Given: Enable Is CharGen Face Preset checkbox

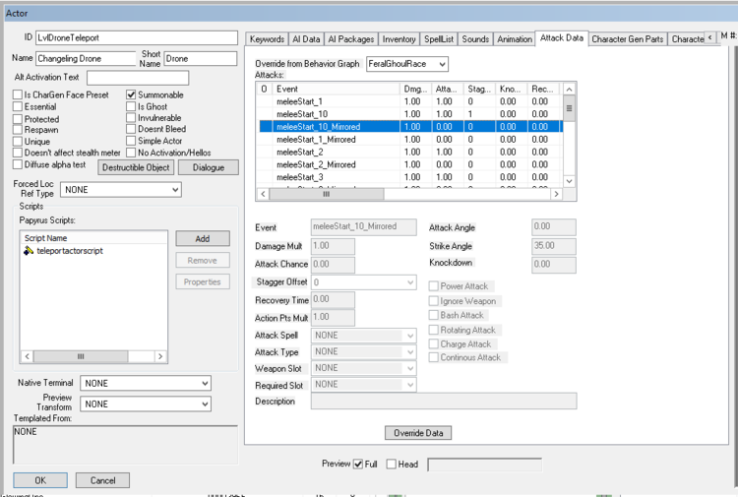Looking at the screenshot, I should click(18, 94).
